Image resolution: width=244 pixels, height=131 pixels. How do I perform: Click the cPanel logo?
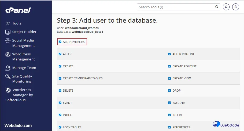coord(18,10)
